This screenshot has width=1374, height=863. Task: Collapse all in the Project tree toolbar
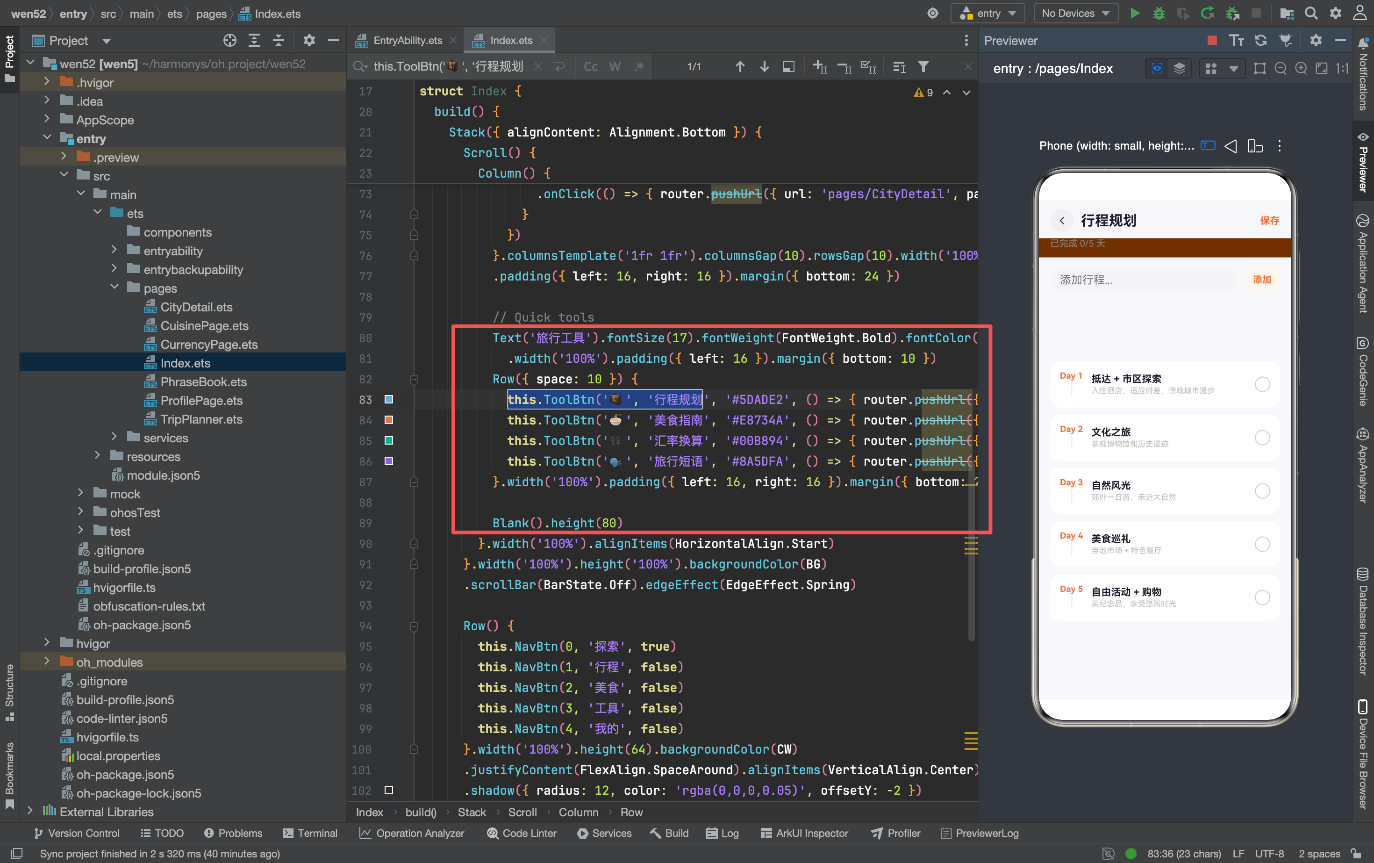pyautogui.click(x=279, y=41)
